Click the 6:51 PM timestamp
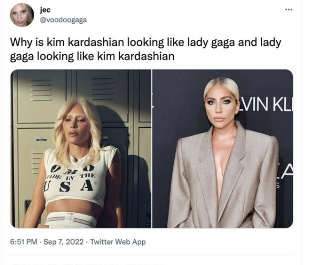The image size is (316, 265). point(24,242)
